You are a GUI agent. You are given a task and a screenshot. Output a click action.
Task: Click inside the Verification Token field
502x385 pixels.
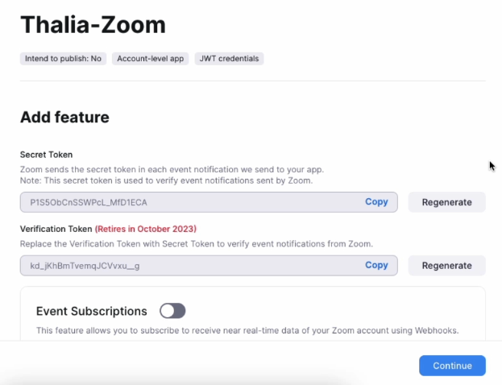(x=185, y=265)
